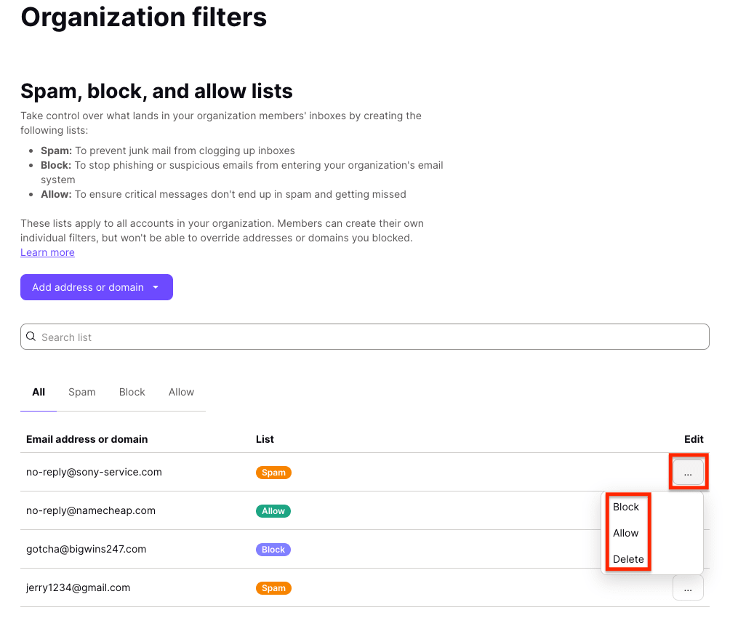Switch to the Spam tab
Screen dimensions: 730x618
82,392
